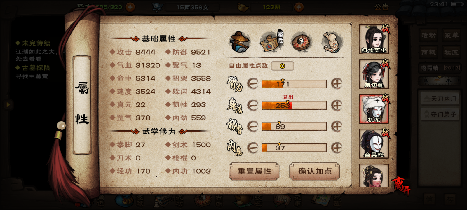Select the 属性 attributes scroll icon

271,42
